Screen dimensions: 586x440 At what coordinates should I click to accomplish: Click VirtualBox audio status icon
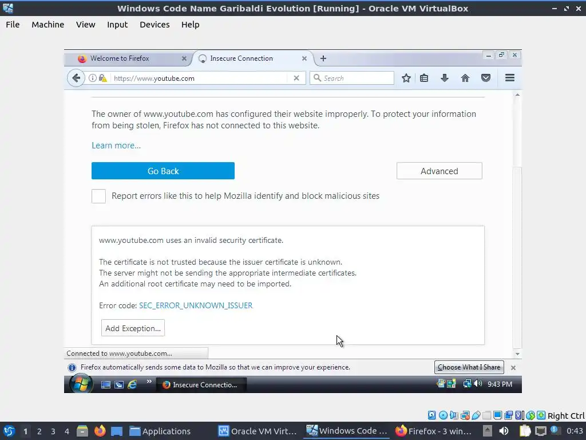pyautogui.click(x=454, y=415)
